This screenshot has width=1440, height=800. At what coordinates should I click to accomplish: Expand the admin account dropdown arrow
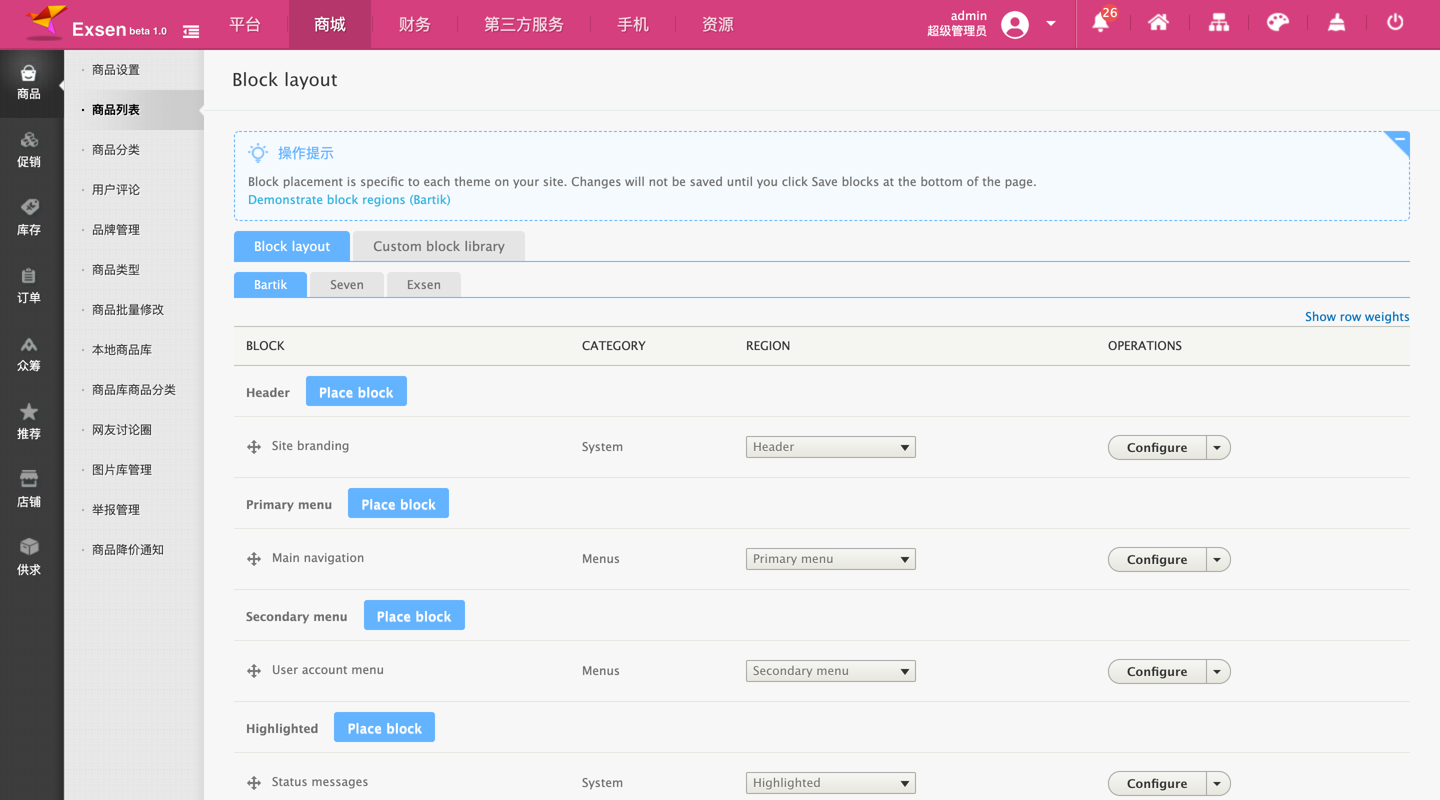[1051, 23]
